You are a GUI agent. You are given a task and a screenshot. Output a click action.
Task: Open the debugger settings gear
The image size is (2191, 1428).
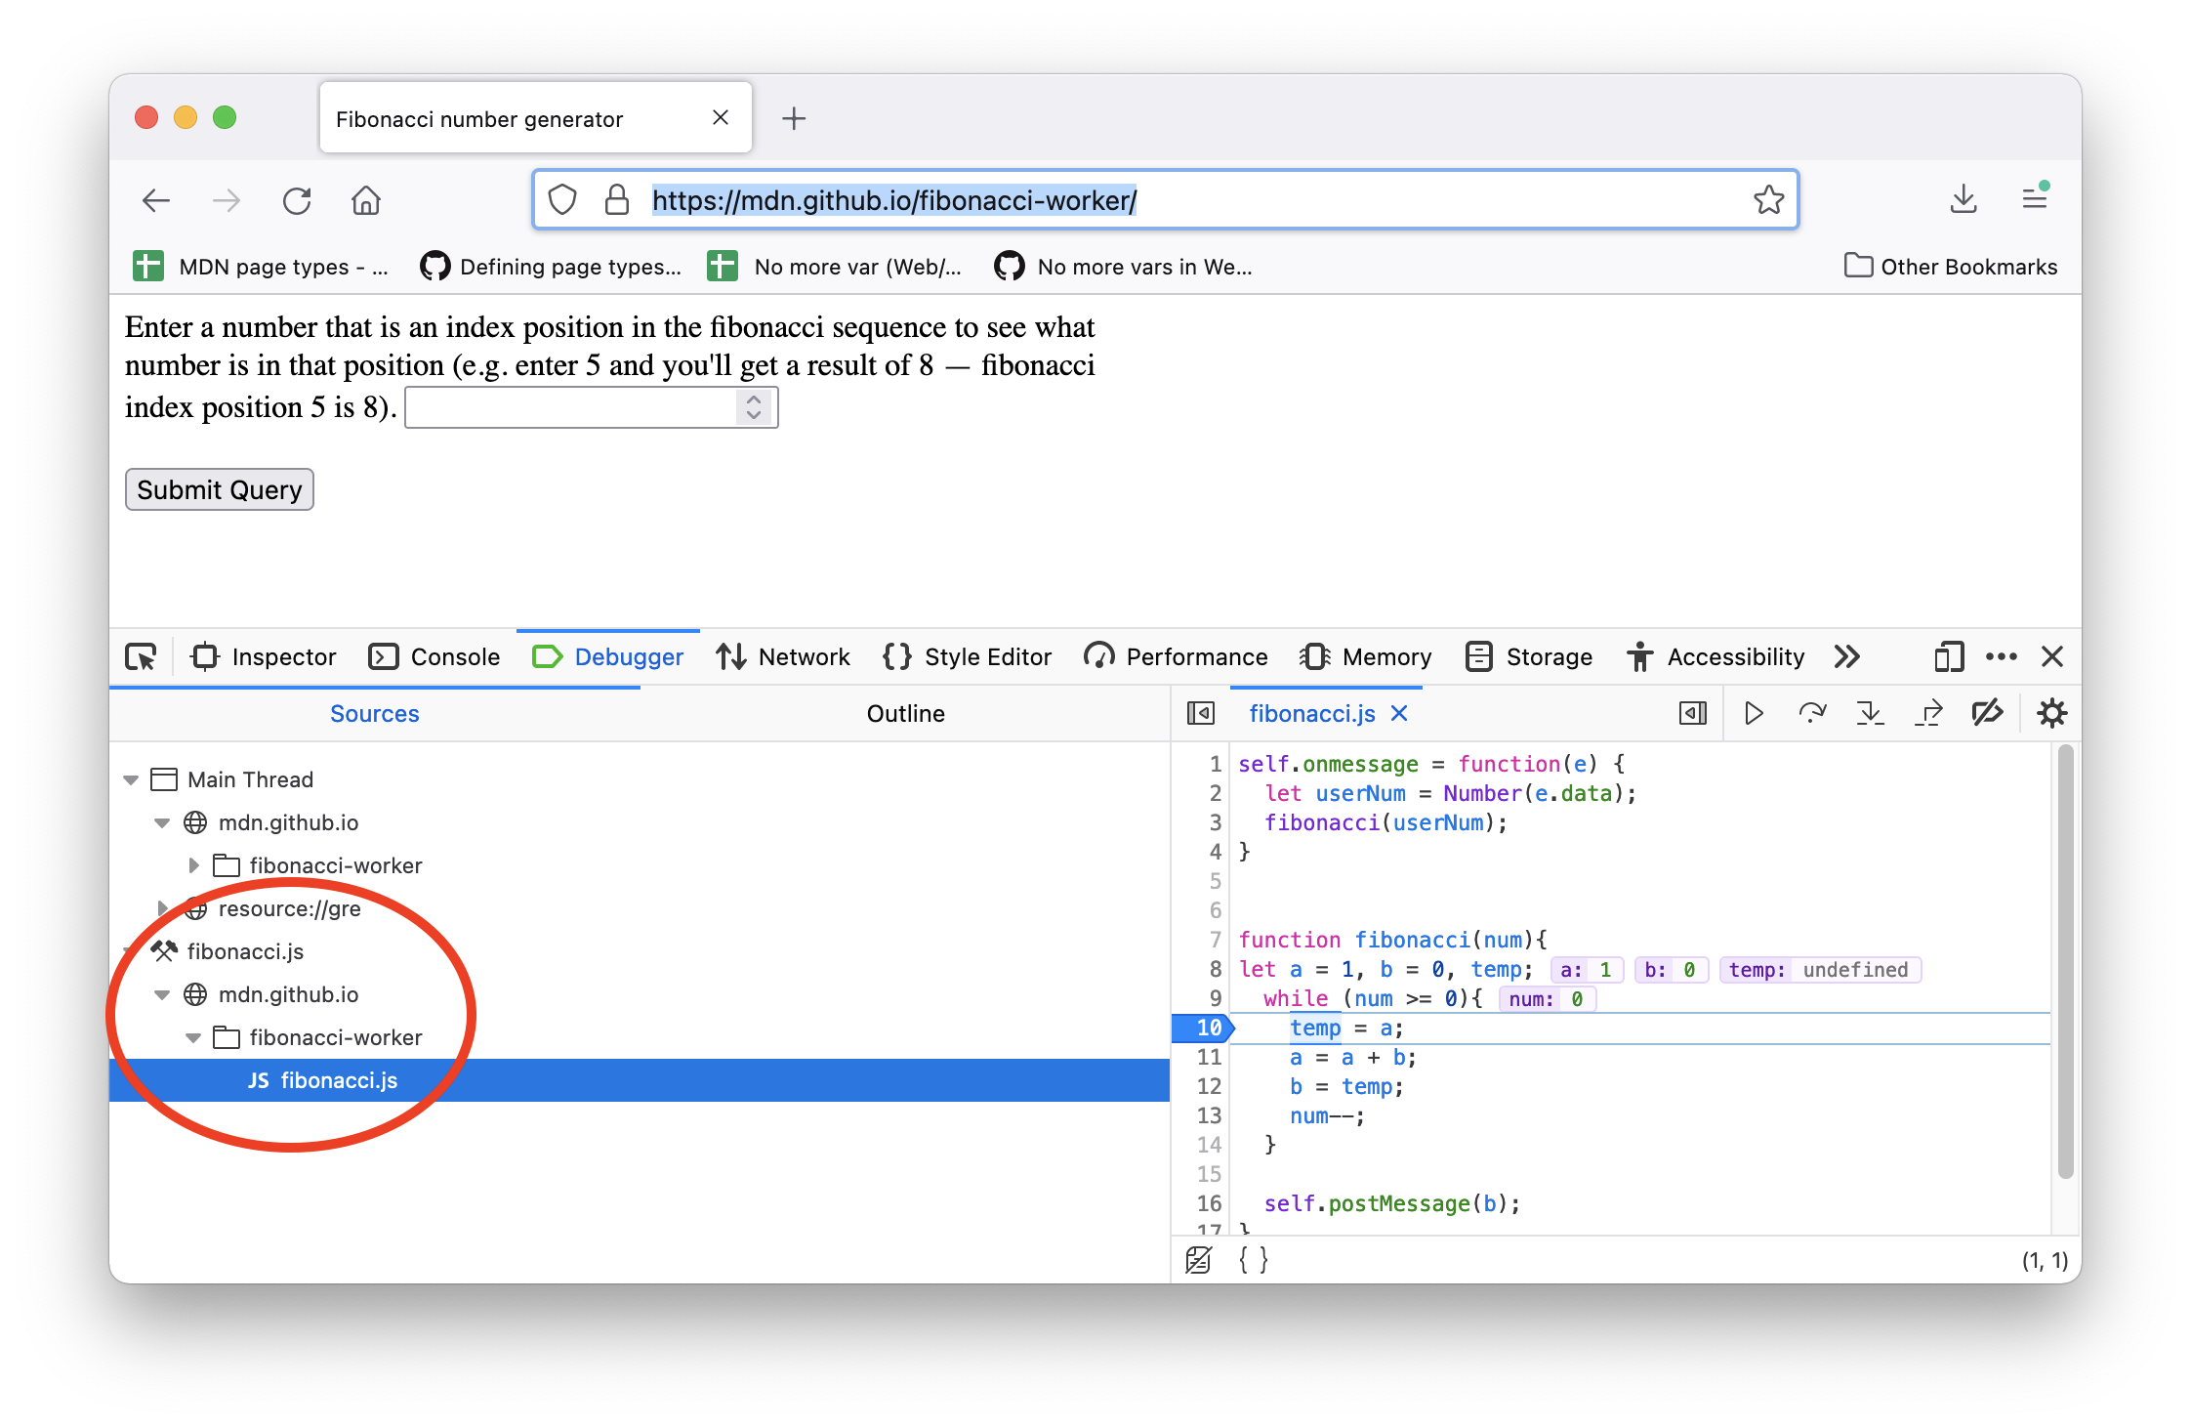coord(2052,713)
